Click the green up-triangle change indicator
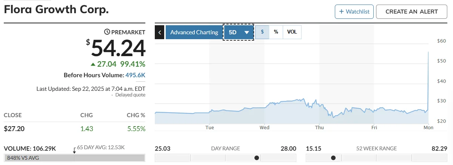 (93, 64)
